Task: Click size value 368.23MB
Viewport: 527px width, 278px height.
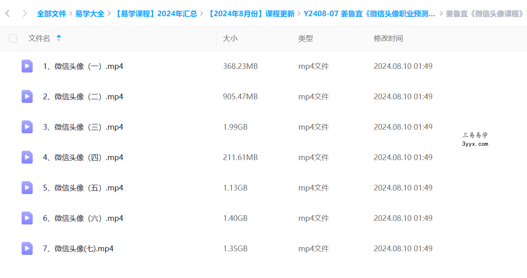Action: 240,66
